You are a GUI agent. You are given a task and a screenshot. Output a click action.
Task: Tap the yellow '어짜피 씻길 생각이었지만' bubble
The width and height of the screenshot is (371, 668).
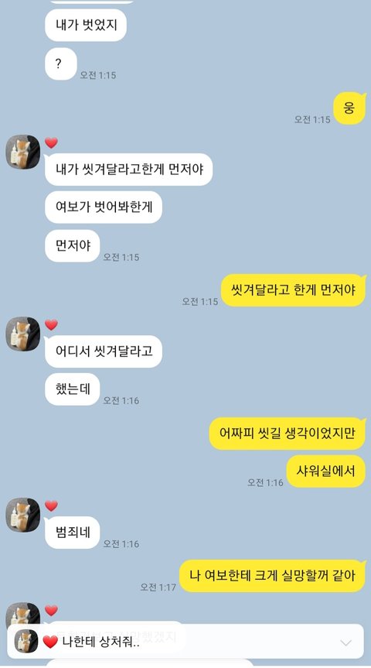click(288, 433)
